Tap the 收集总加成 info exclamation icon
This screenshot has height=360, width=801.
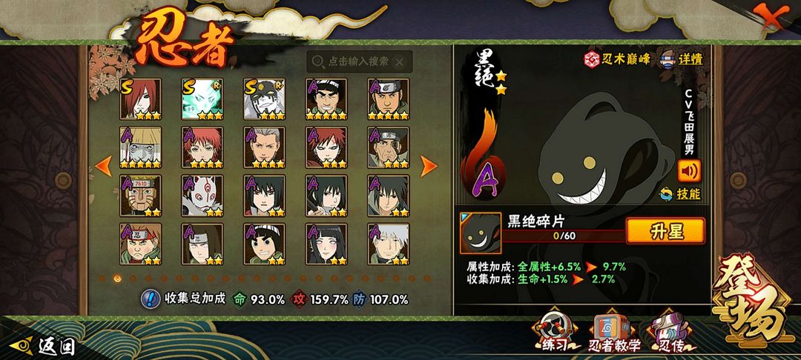click(x=149, y=299)
